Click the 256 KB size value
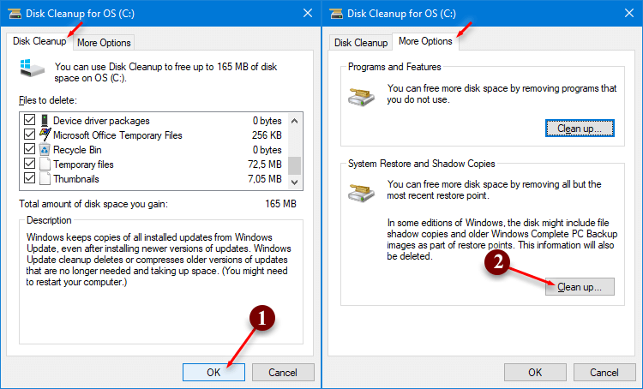 tap(267, 135)
